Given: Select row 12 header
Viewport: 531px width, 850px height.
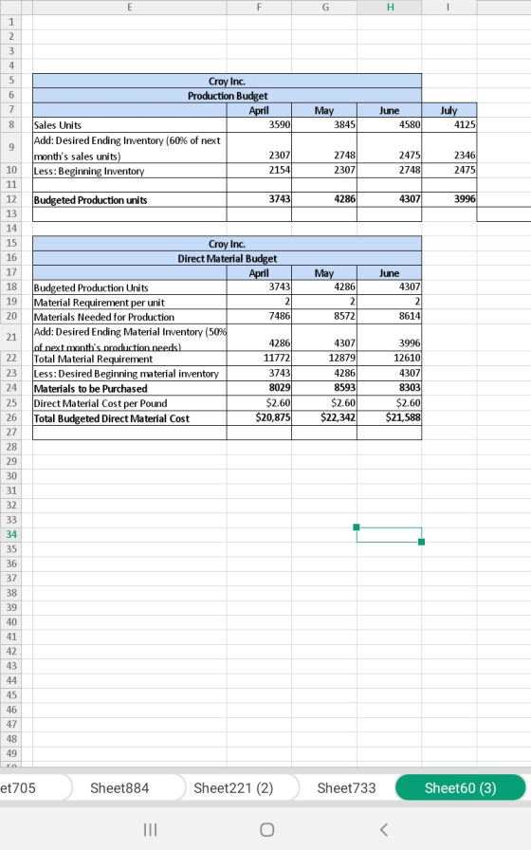Looking at the screenshot, I should point(11,199).
